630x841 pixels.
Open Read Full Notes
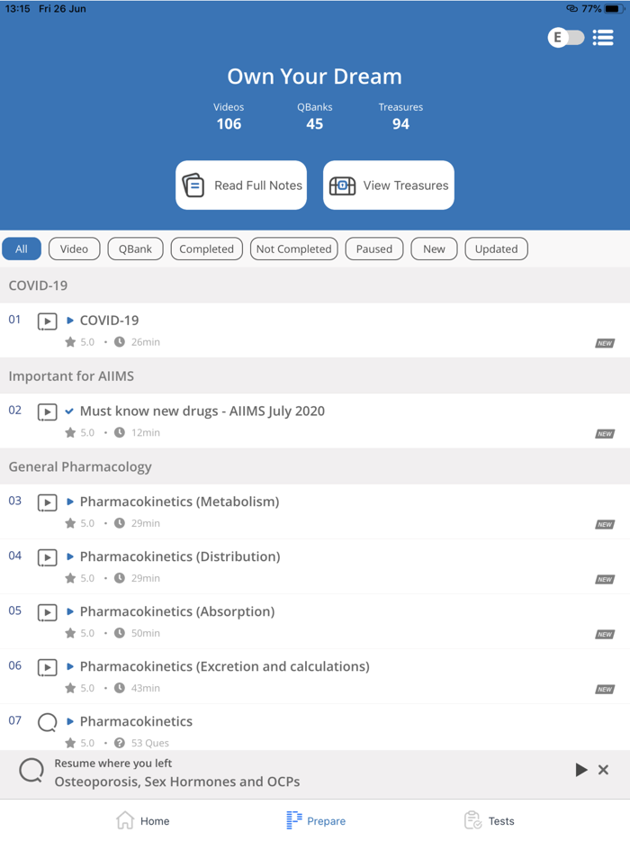click(x=241, y=185)
